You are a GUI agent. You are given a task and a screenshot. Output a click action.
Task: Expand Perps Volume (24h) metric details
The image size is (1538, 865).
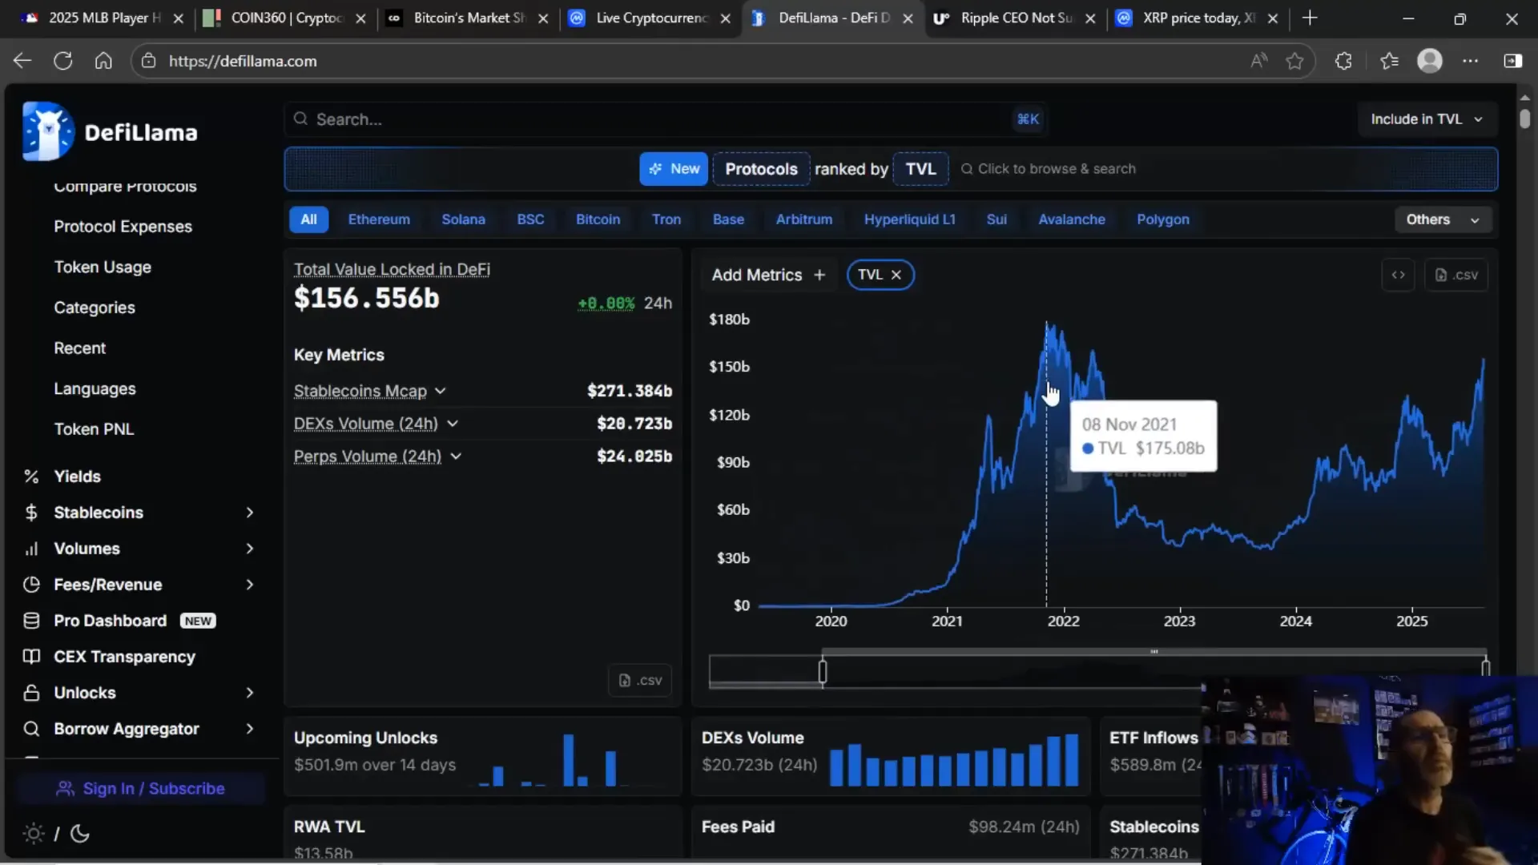456,457
